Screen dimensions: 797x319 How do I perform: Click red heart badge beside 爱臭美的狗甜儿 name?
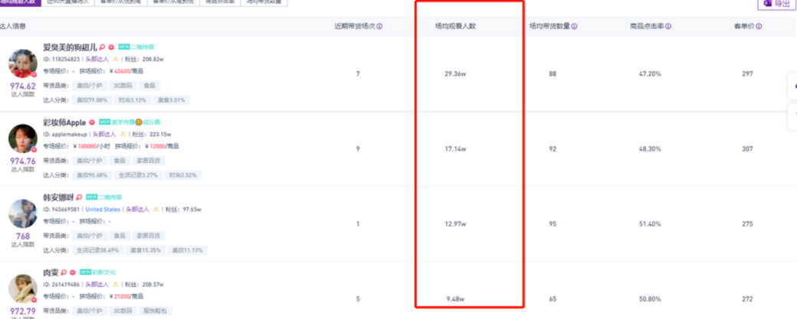(x=111, y=47)
